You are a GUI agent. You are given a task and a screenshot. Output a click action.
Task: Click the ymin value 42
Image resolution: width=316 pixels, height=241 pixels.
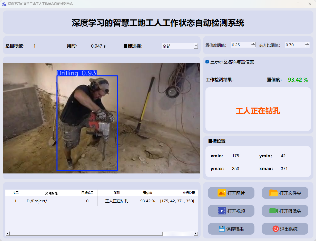point(283,156)
